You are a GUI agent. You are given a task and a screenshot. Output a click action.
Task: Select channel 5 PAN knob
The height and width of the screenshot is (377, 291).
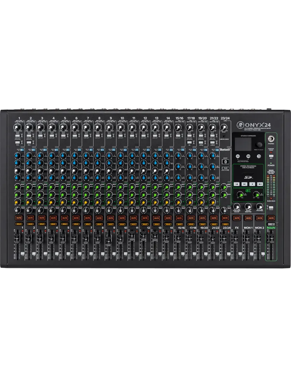63,210
